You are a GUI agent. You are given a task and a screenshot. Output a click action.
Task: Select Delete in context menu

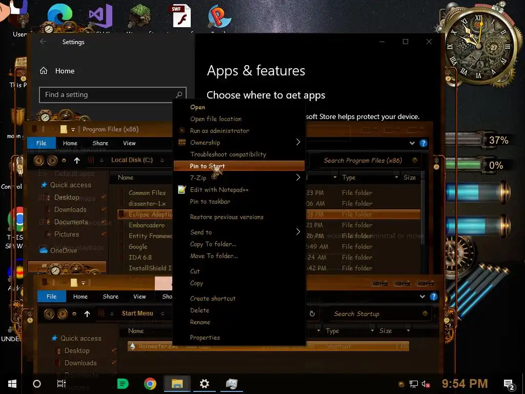(x=199, y=310)
